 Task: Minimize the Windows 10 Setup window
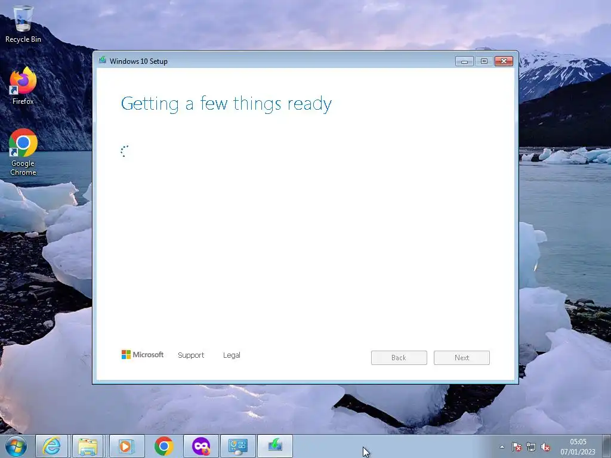[x=464, y=61]
